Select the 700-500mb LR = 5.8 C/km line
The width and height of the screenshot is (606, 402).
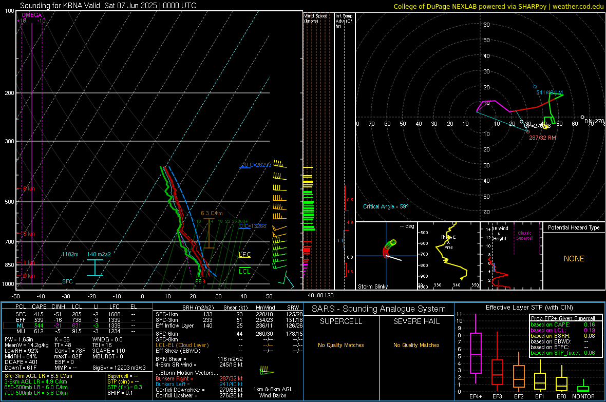tap(36, 393)
